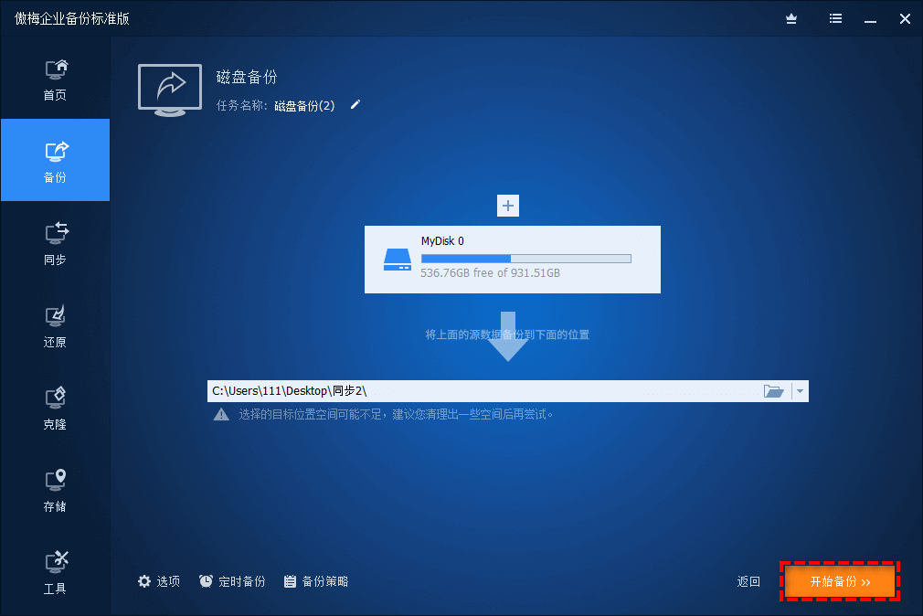Open the 工具 tools section
Screen dimensions: 923x616
56,572
